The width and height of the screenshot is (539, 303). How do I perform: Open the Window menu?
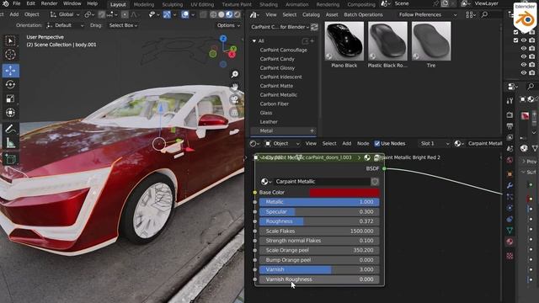72,3
